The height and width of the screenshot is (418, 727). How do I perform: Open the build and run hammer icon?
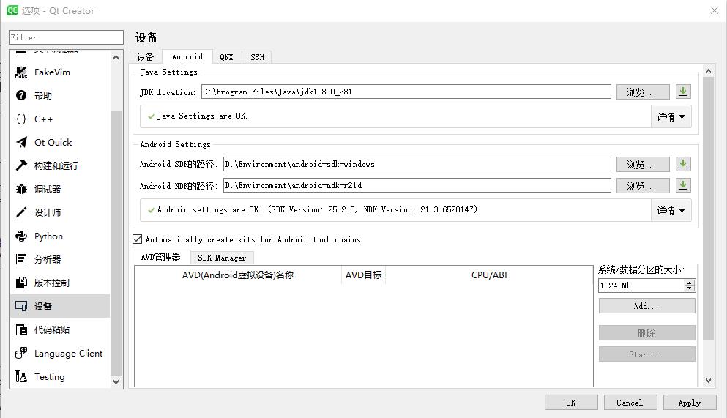(x=21, y=165)
